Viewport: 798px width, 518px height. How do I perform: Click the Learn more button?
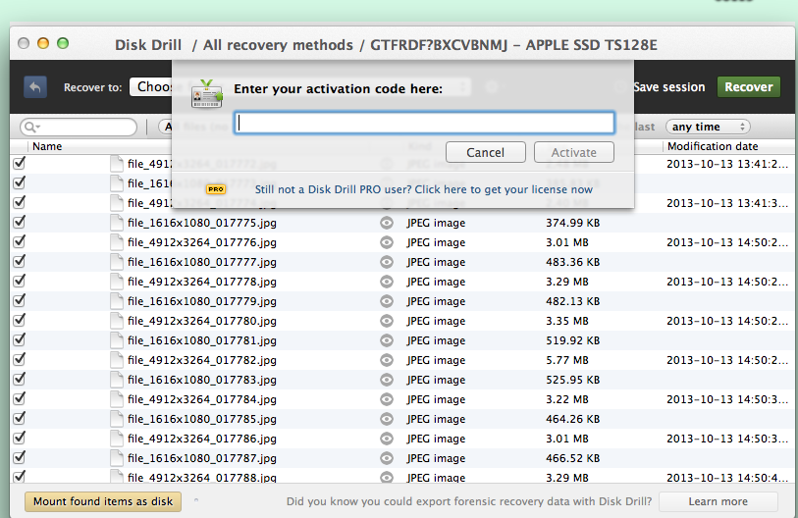[x=718, y=501]
